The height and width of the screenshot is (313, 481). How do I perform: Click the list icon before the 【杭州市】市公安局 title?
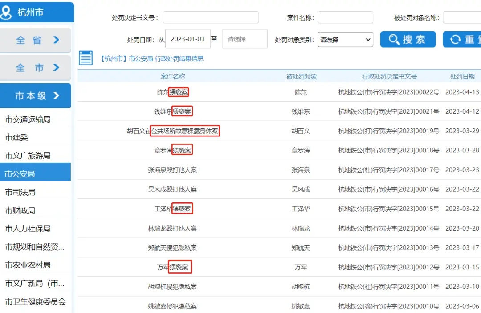point(86,58)
